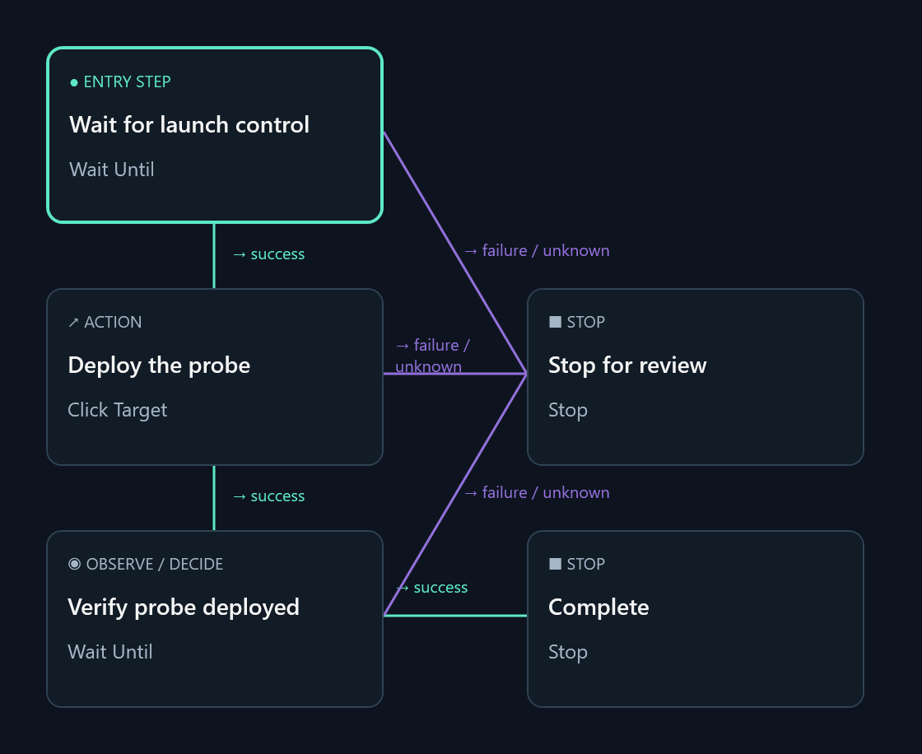
Task: Click the success label below Deploy the probe
Action: (x=268, y=496)
